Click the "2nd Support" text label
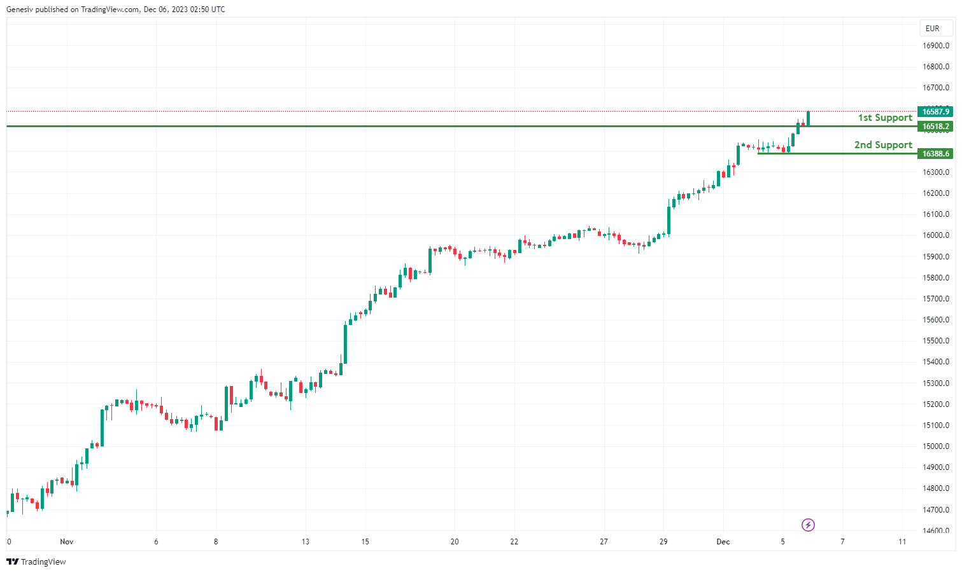The width and height of the screenshot is (962, 573). coord(882,145)
